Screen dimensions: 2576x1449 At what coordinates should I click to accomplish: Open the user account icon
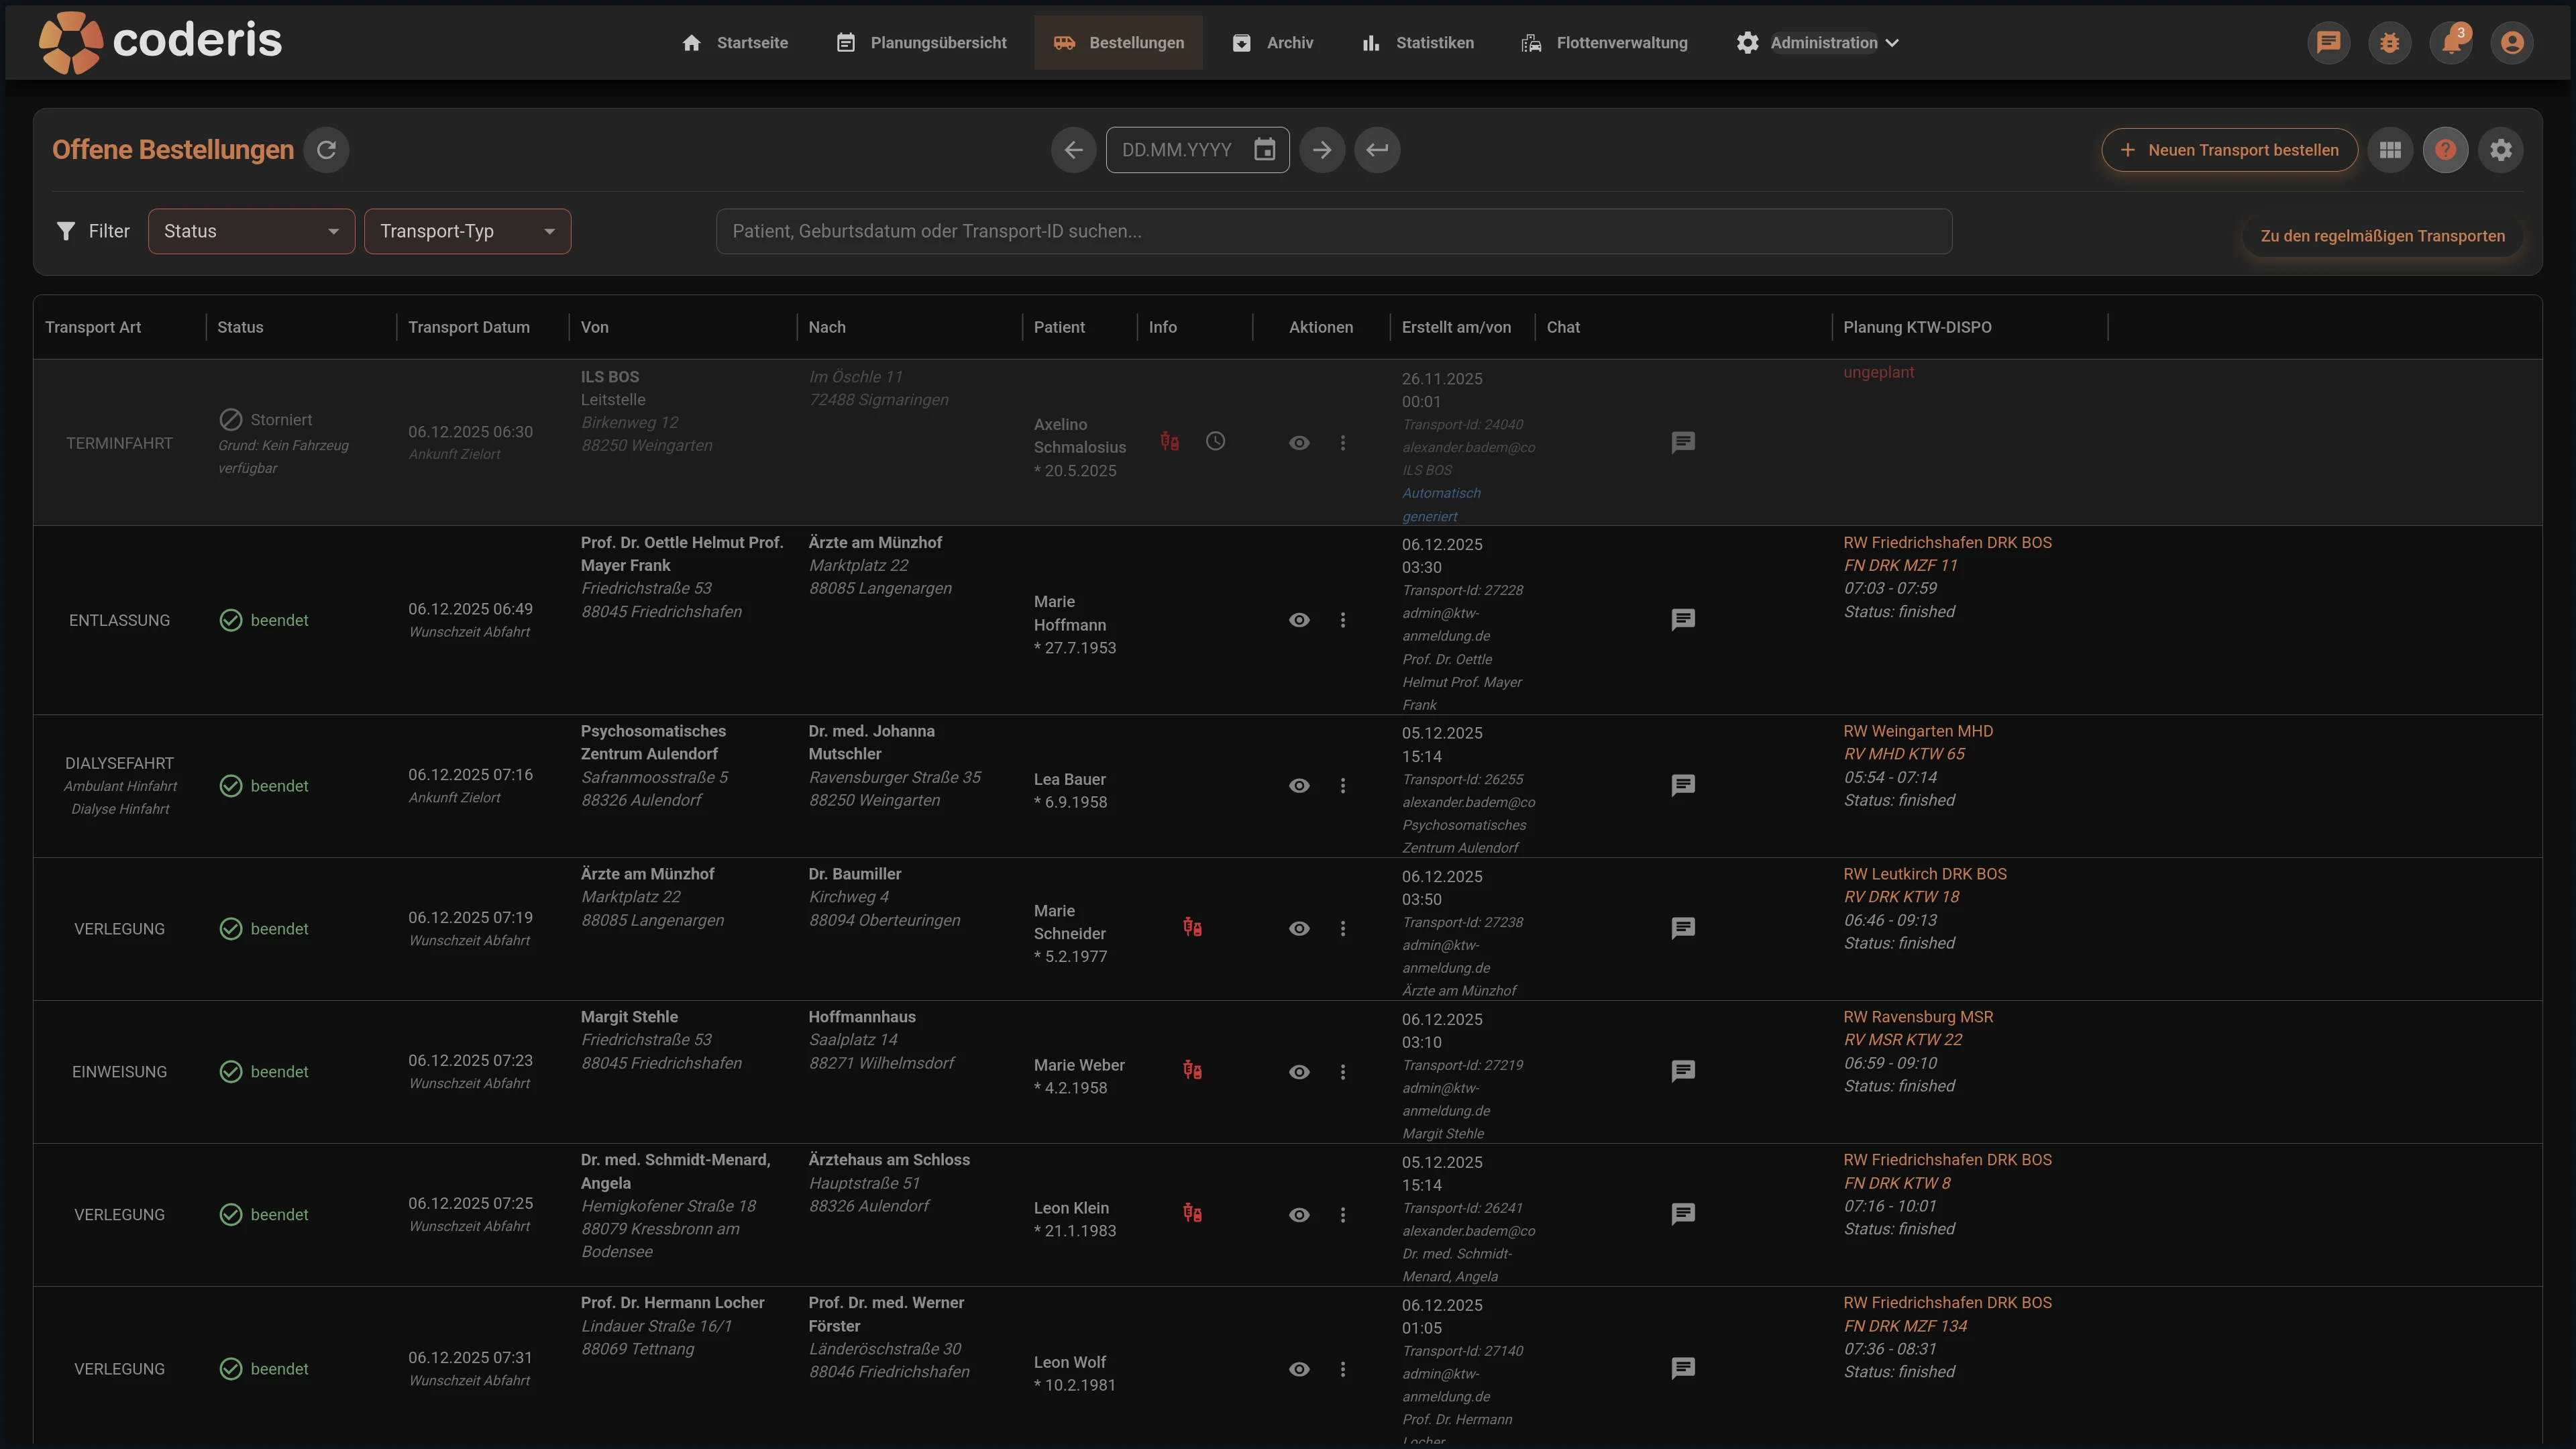pos(2512,43)
